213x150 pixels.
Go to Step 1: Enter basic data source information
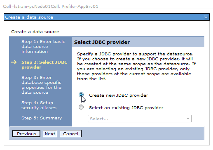(x=43, y=47)
